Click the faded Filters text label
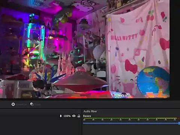This screenshot has height=135, width=180. [37, 104]
